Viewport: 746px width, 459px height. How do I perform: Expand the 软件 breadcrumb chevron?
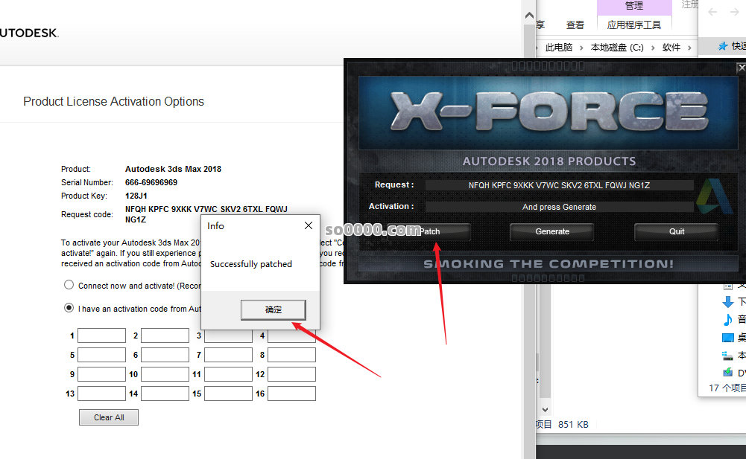click(x=689, y=48)
